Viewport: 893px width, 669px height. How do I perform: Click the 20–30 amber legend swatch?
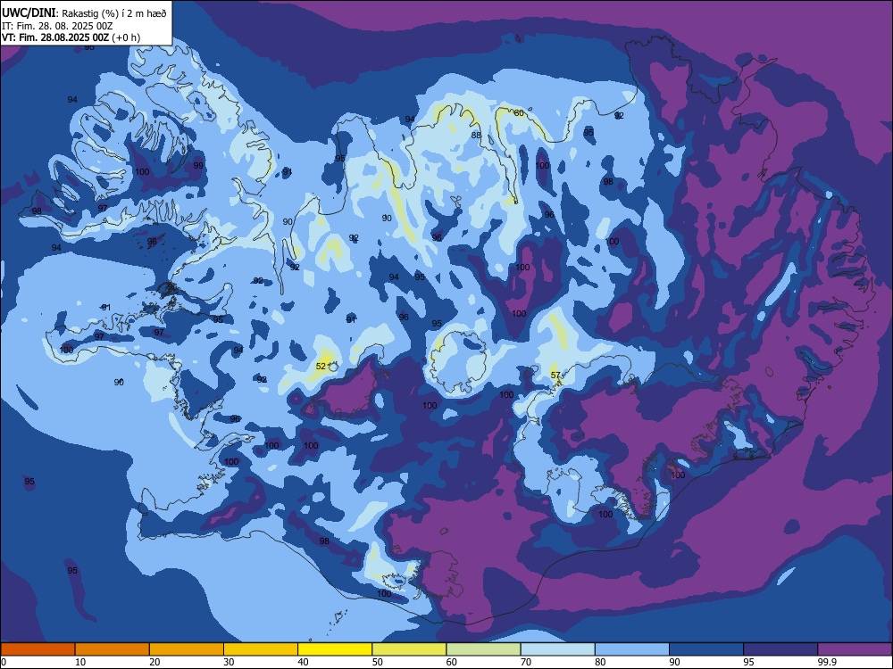tap(187, 649)
